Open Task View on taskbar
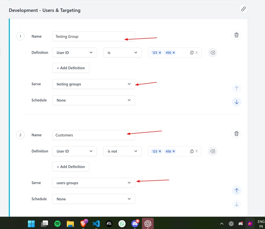This screenshot has width=265, height=229. click(44, 224)
